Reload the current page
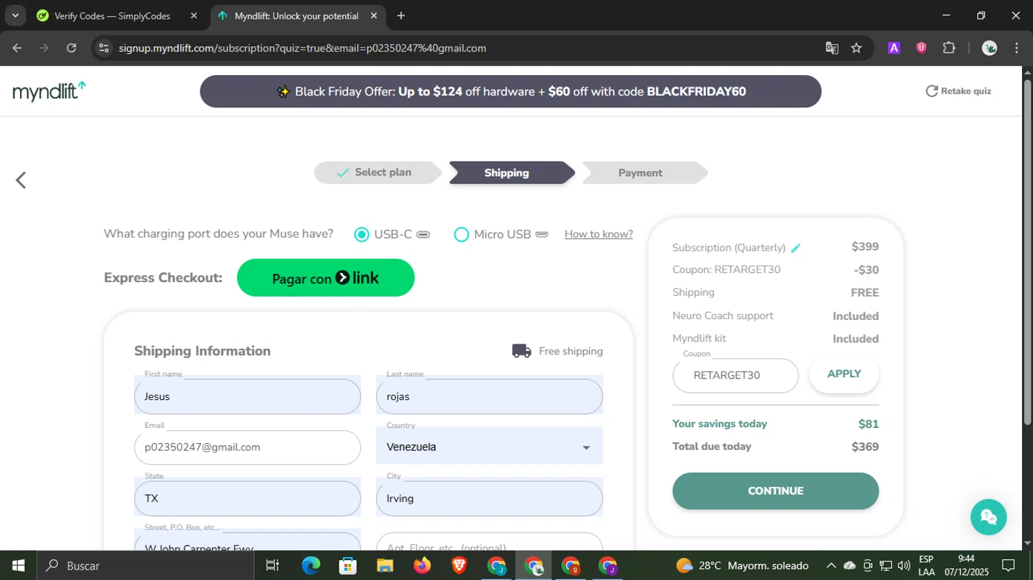 click(72, 48)
